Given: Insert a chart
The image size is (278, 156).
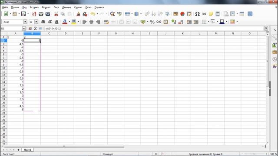Looking at the screenshot, I should pos(182,14).
